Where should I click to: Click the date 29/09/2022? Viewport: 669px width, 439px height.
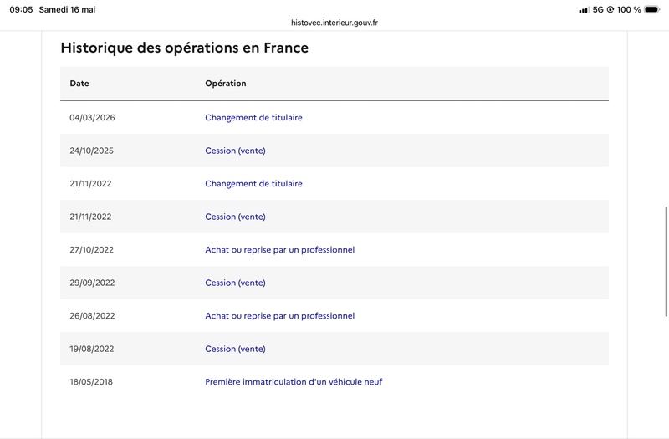[92, 283]
